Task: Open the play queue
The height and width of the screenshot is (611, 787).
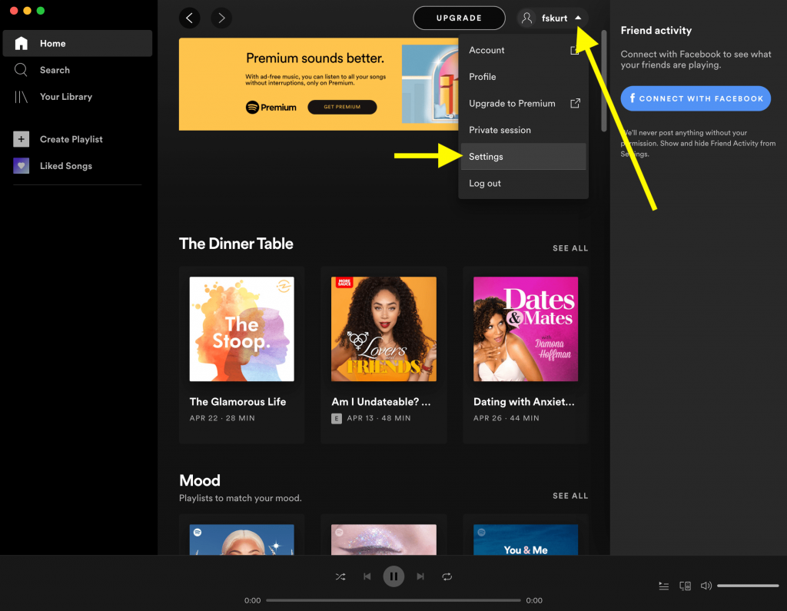Action: [663, 586]
